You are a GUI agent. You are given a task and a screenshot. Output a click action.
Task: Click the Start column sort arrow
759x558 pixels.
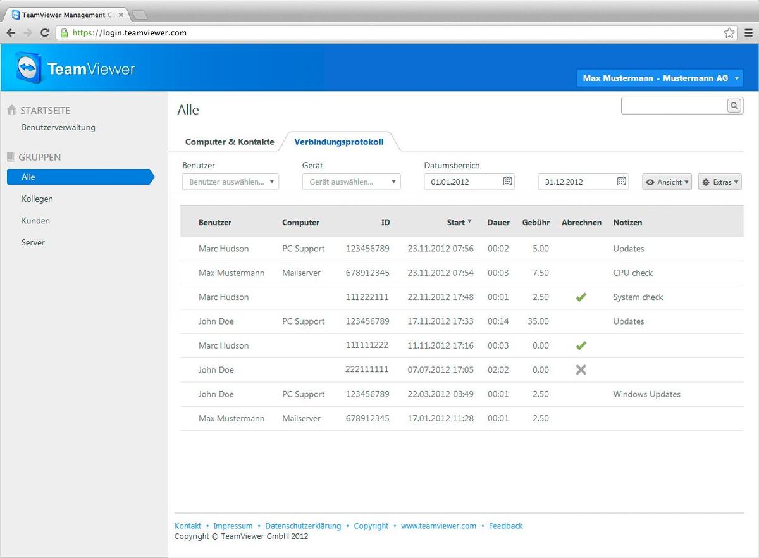[469, 221]
